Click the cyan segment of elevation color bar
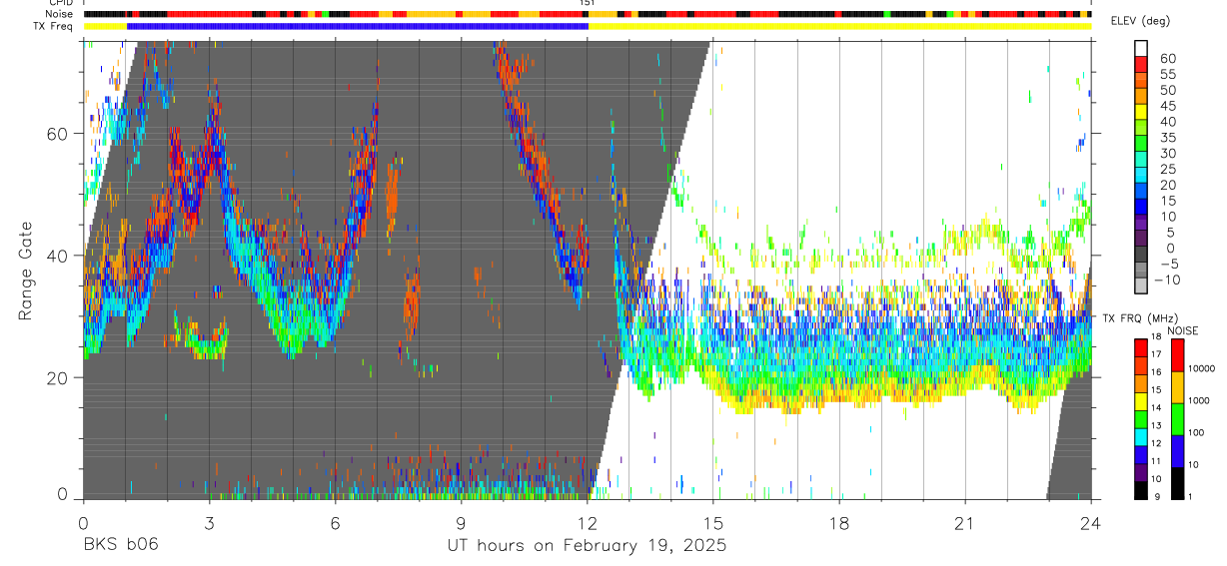Viewport: 1227px width, 566px height. pyautogui.click(x=1141, y=174)
